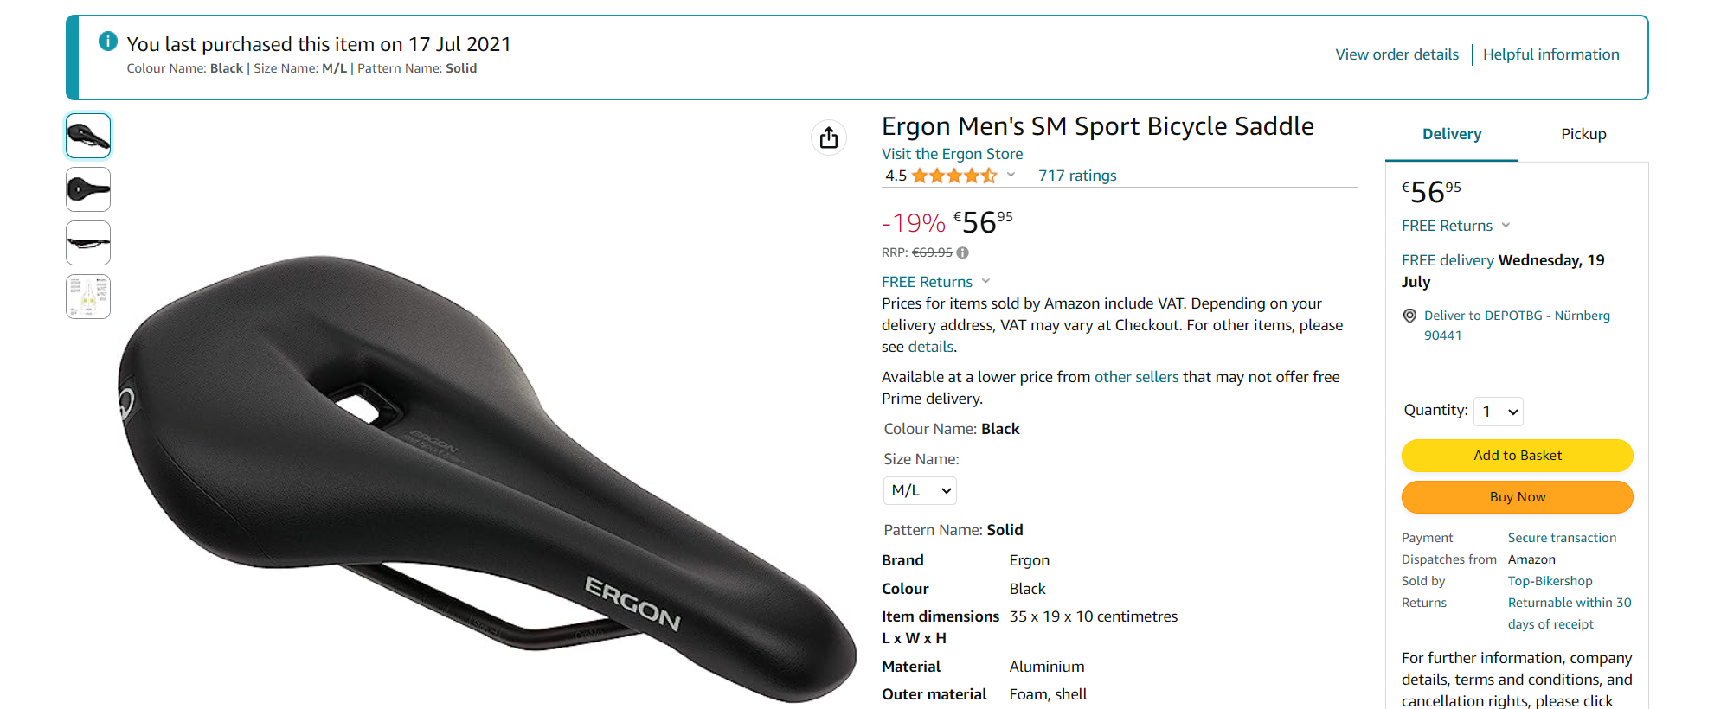
Task: Visit the Ergon Store link
Action: (952, 154)
